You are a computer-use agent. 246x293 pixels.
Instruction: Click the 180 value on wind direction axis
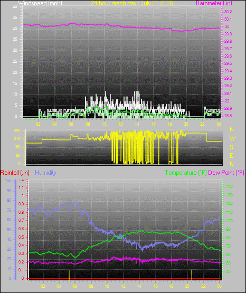(17, 147)
